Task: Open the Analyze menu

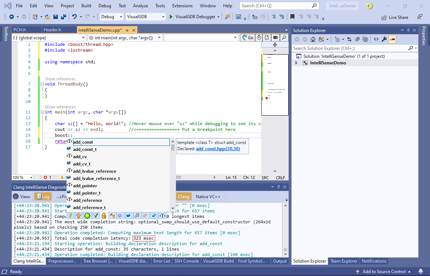Action: [x=140, y=6]
